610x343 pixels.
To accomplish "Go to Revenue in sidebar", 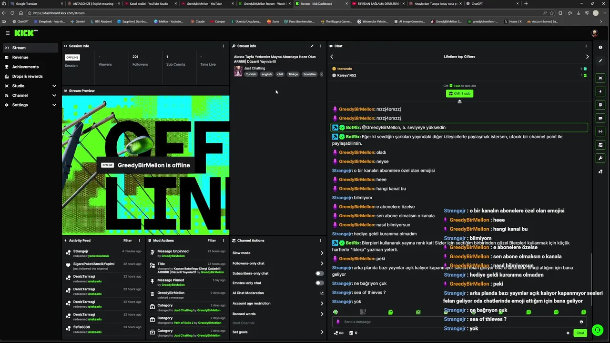I will [x=30, y=57].
